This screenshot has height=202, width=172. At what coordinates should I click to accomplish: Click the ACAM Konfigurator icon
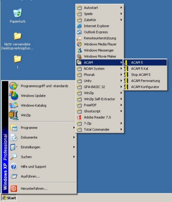126,87
